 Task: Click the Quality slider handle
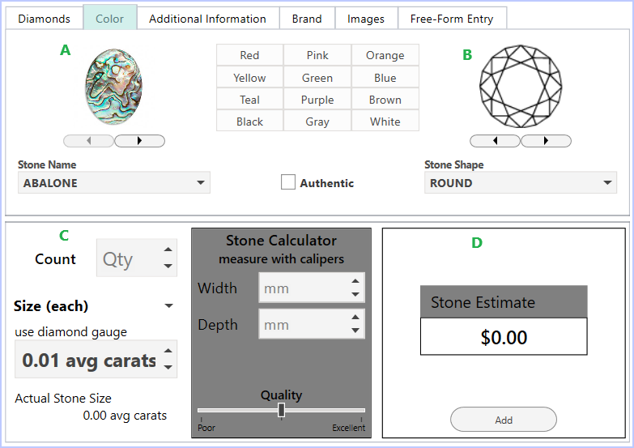tap(282, 410)
